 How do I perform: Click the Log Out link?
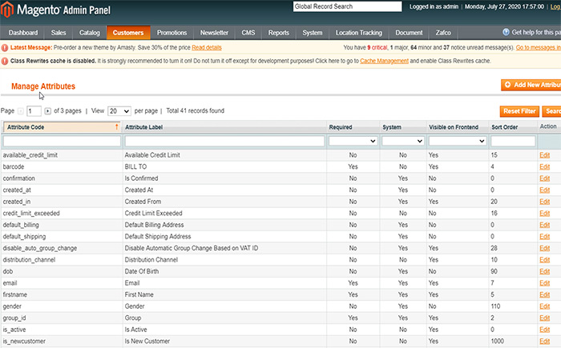[x=555, y=6]
